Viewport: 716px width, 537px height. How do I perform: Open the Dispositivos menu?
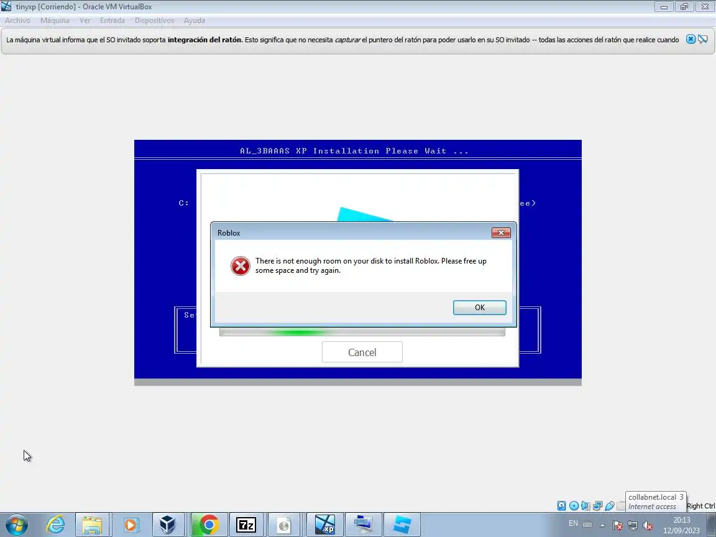[154, 21]
